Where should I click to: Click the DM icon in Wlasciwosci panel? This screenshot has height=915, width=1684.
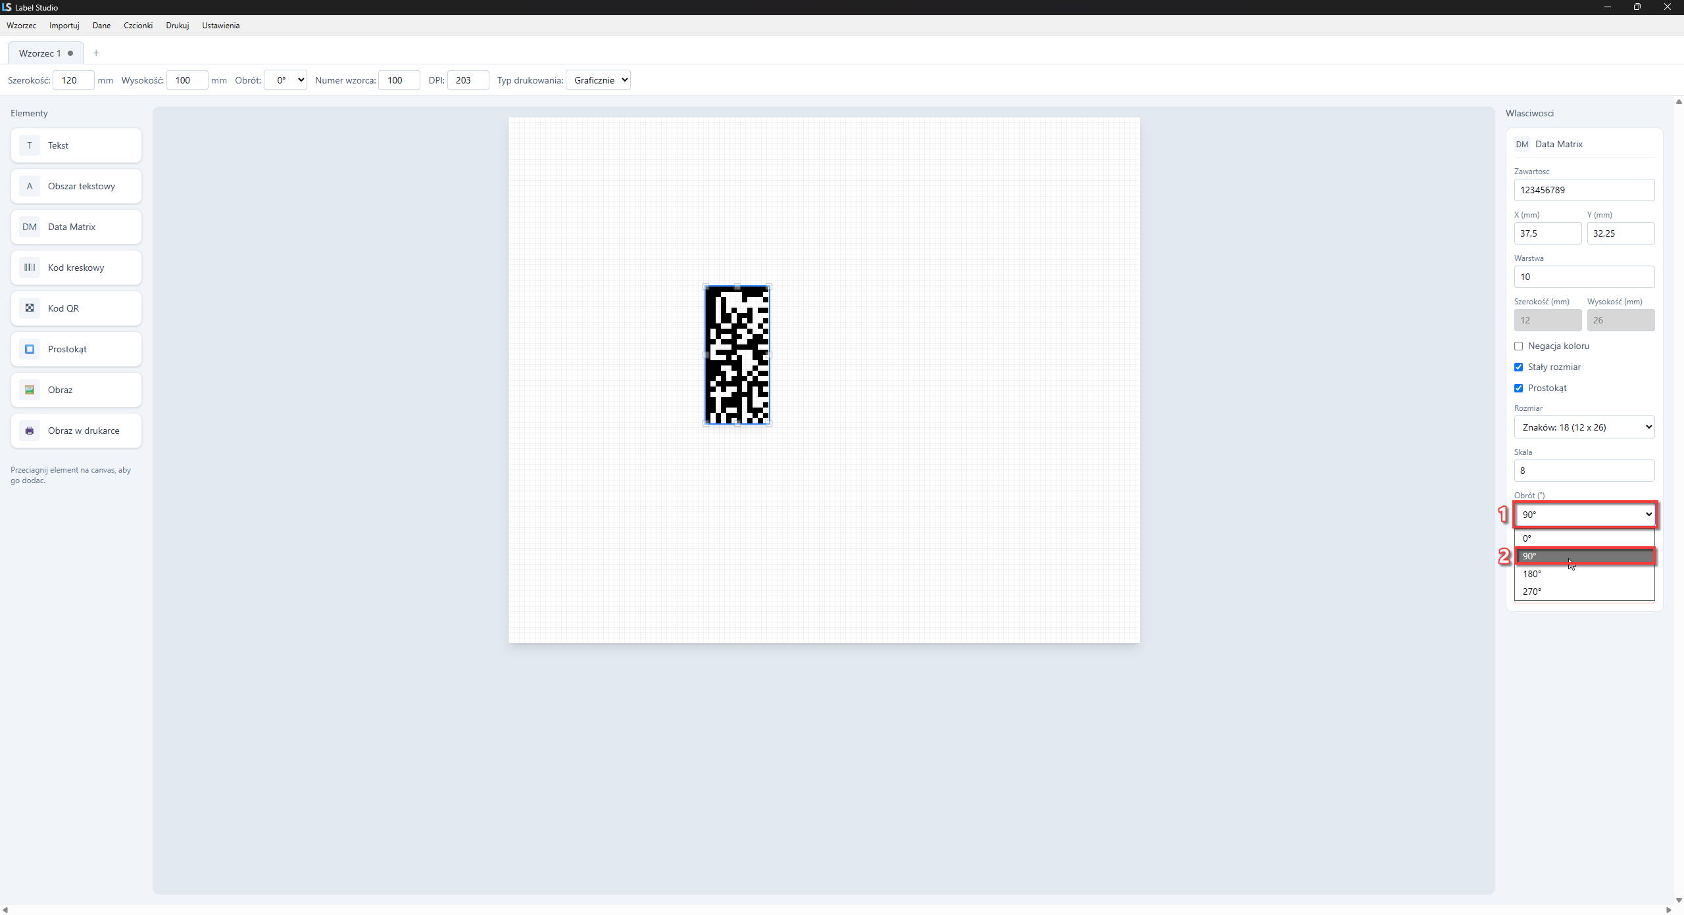click(1522, 144)
